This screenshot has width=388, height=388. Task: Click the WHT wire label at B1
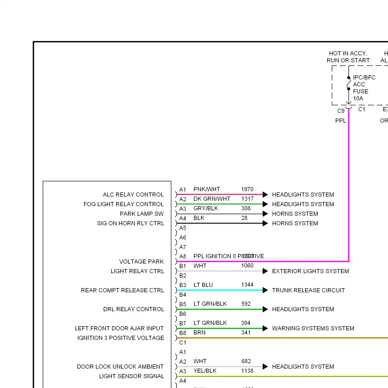[200, 266]
